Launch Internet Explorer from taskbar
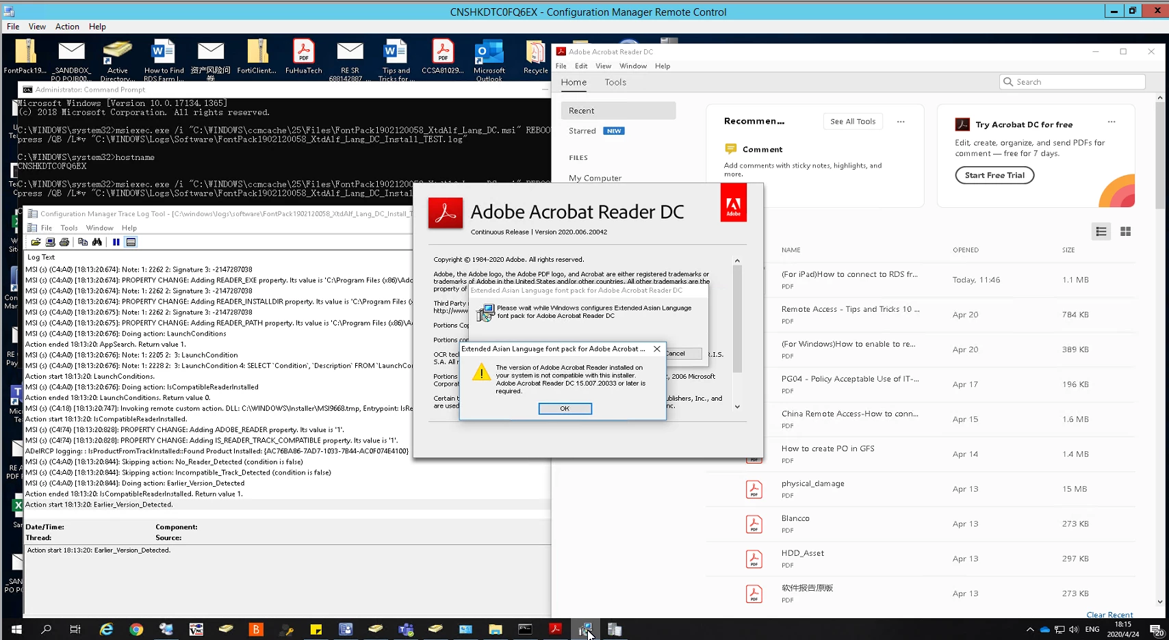1169x640 pixels. tap(106, 629)
